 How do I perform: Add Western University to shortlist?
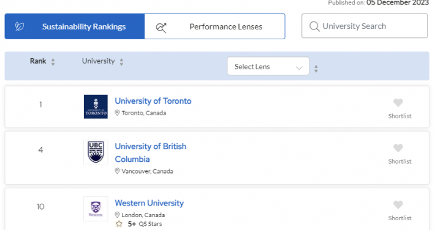398,205
